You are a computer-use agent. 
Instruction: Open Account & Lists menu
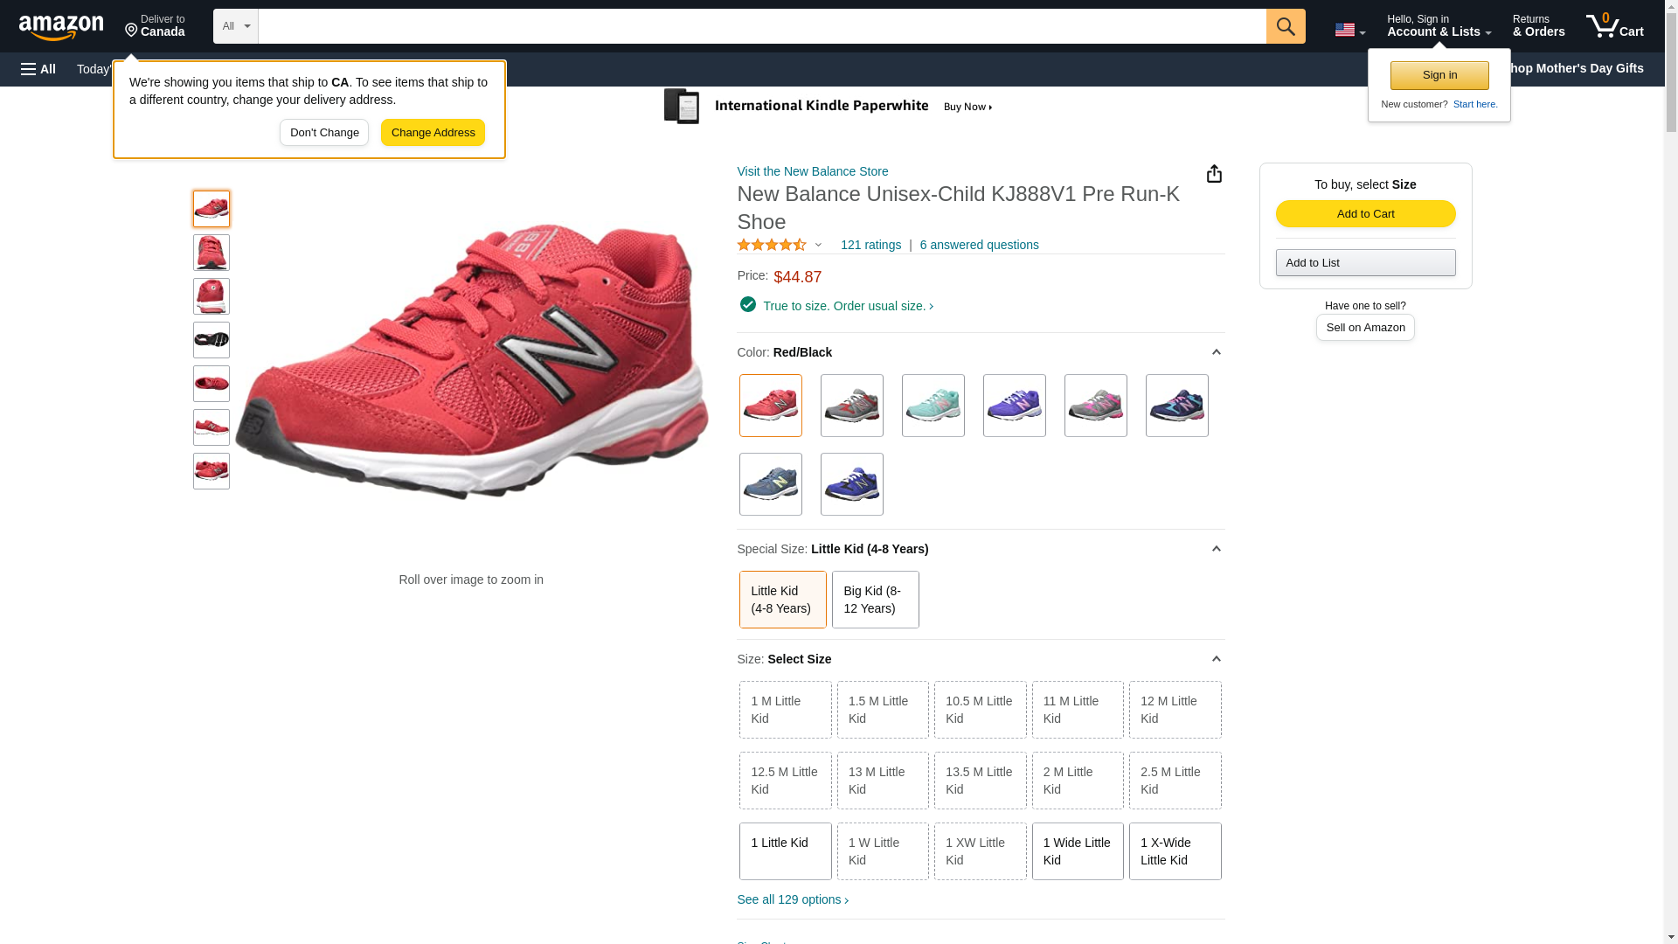1439,26
